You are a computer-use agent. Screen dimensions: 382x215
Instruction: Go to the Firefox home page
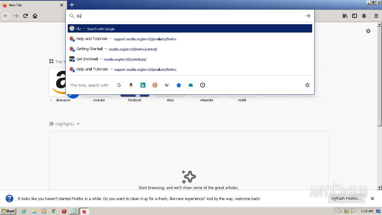tap(35, 16)
